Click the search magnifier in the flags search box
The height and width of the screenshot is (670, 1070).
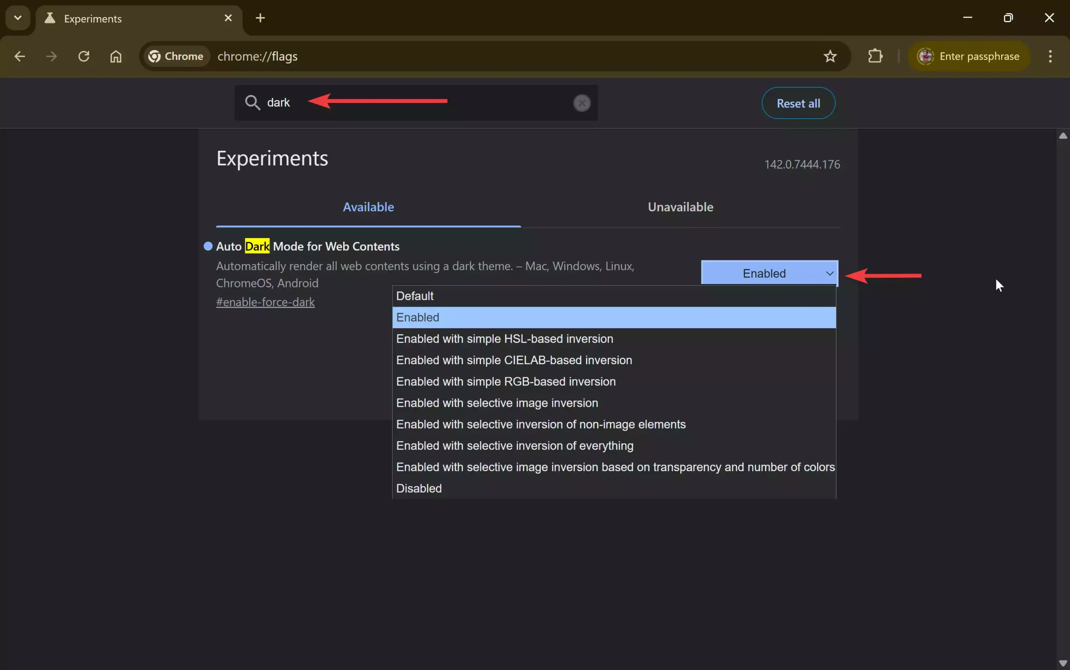pos(252,102)
